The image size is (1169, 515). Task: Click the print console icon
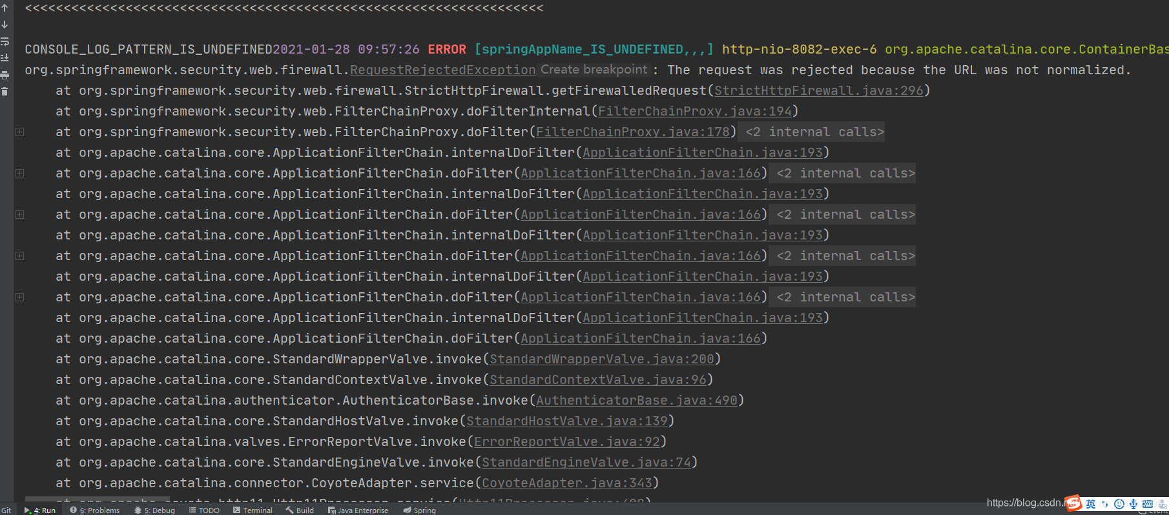coord(5,75)
